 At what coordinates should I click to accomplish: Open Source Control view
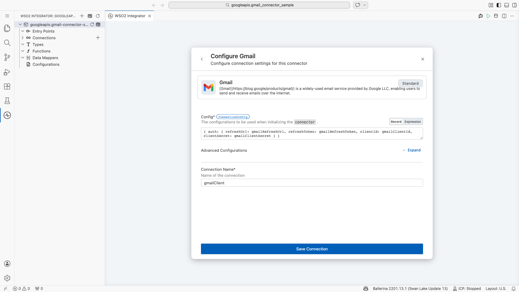click(7, 57)
